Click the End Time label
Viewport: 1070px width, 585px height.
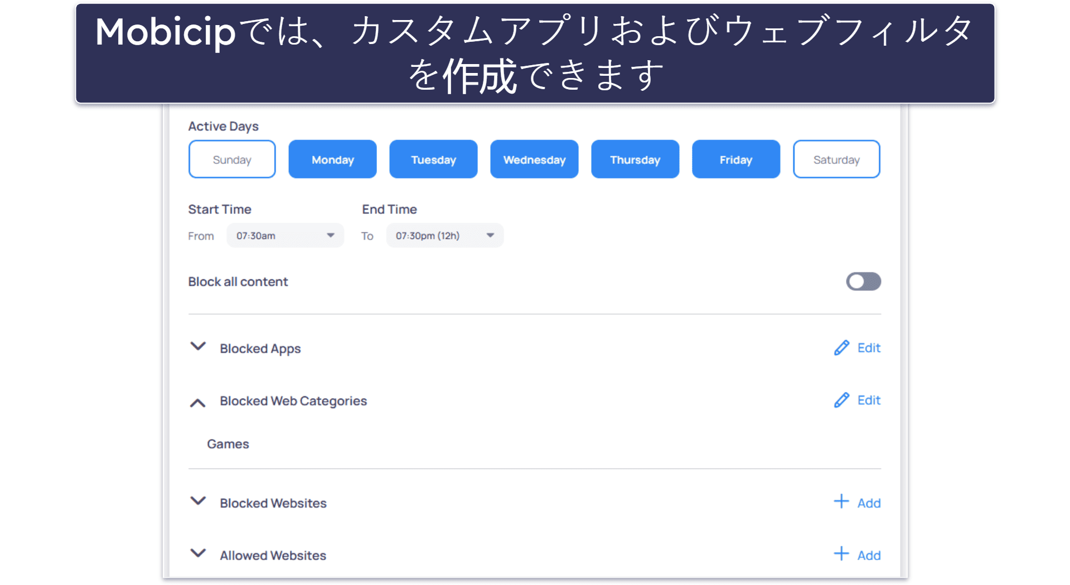389,209
